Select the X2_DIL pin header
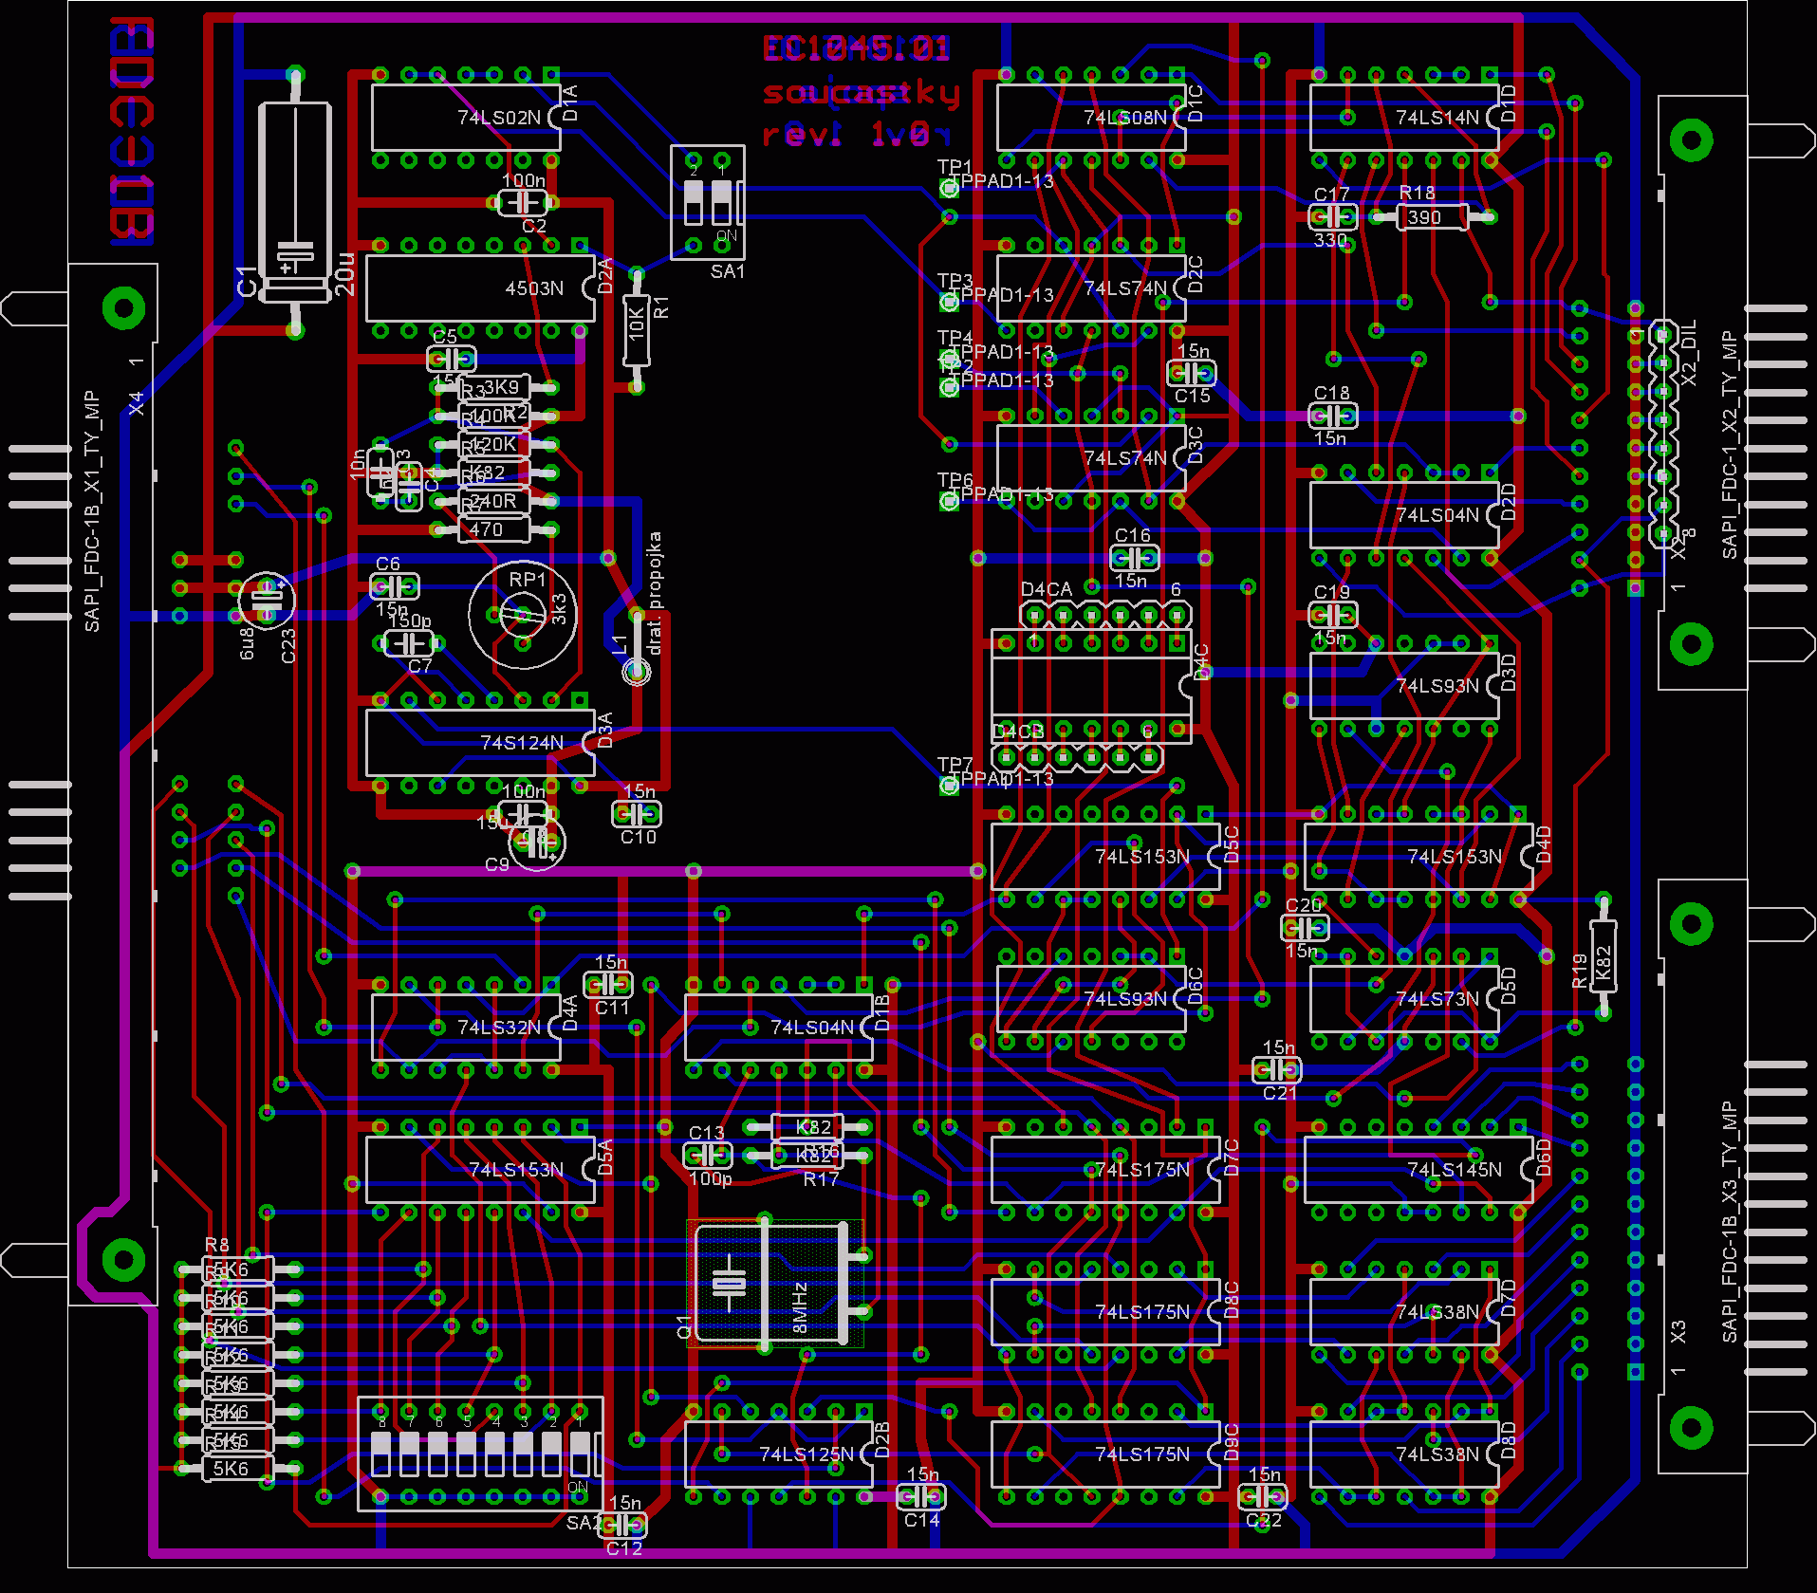The image size is (1817, 1593). pos(1662,436)
